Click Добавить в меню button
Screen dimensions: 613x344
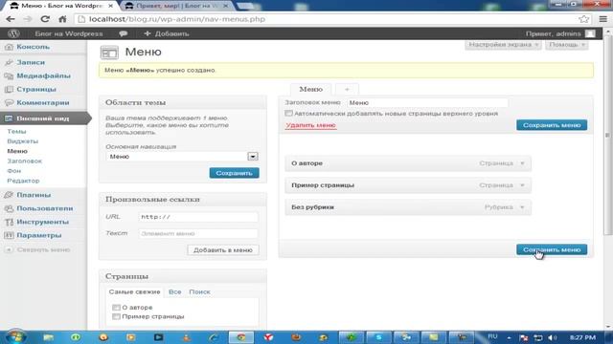tap(223, 250)
